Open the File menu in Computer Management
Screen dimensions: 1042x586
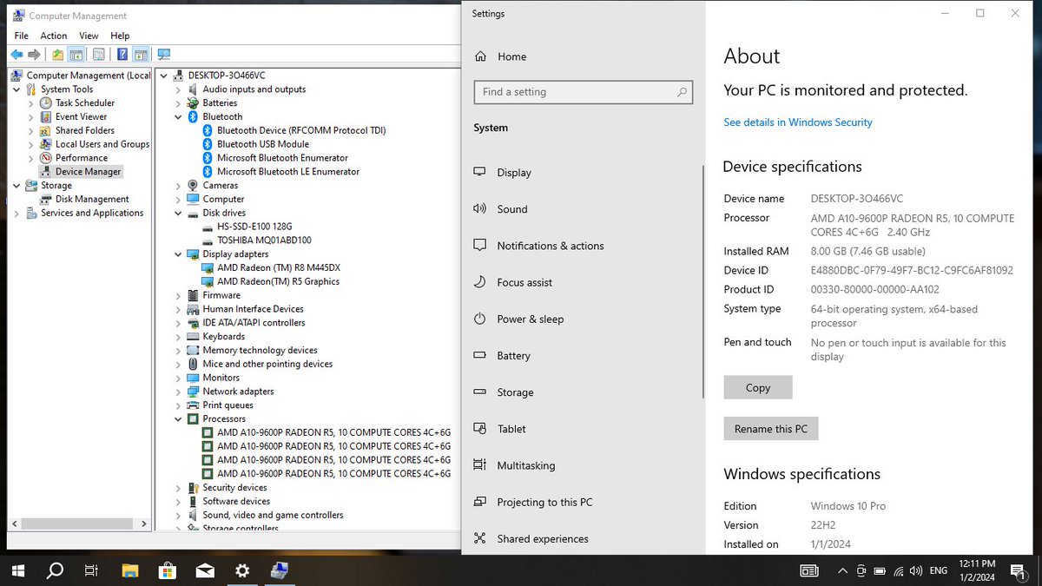coord(22,36)
